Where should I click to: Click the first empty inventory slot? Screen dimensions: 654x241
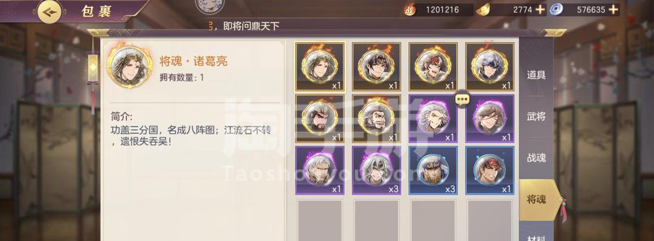pos(320,220)
